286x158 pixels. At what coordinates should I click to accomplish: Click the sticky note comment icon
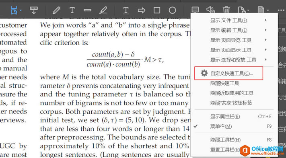tap(195, 10)
